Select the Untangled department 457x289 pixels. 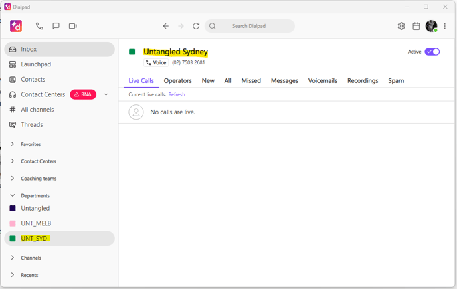(x=60, y=208)
